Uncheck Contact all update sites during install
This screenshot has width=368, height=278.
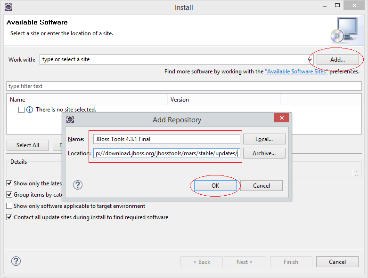point(9,217)
